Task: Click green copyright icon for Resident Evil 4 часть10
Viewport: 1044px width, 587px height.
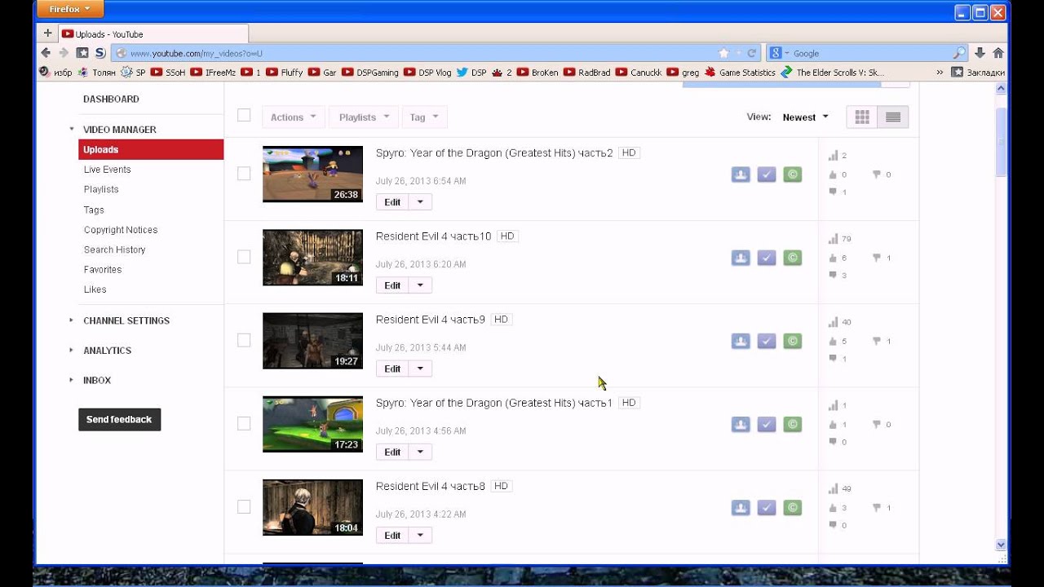Action: [792, 258]
